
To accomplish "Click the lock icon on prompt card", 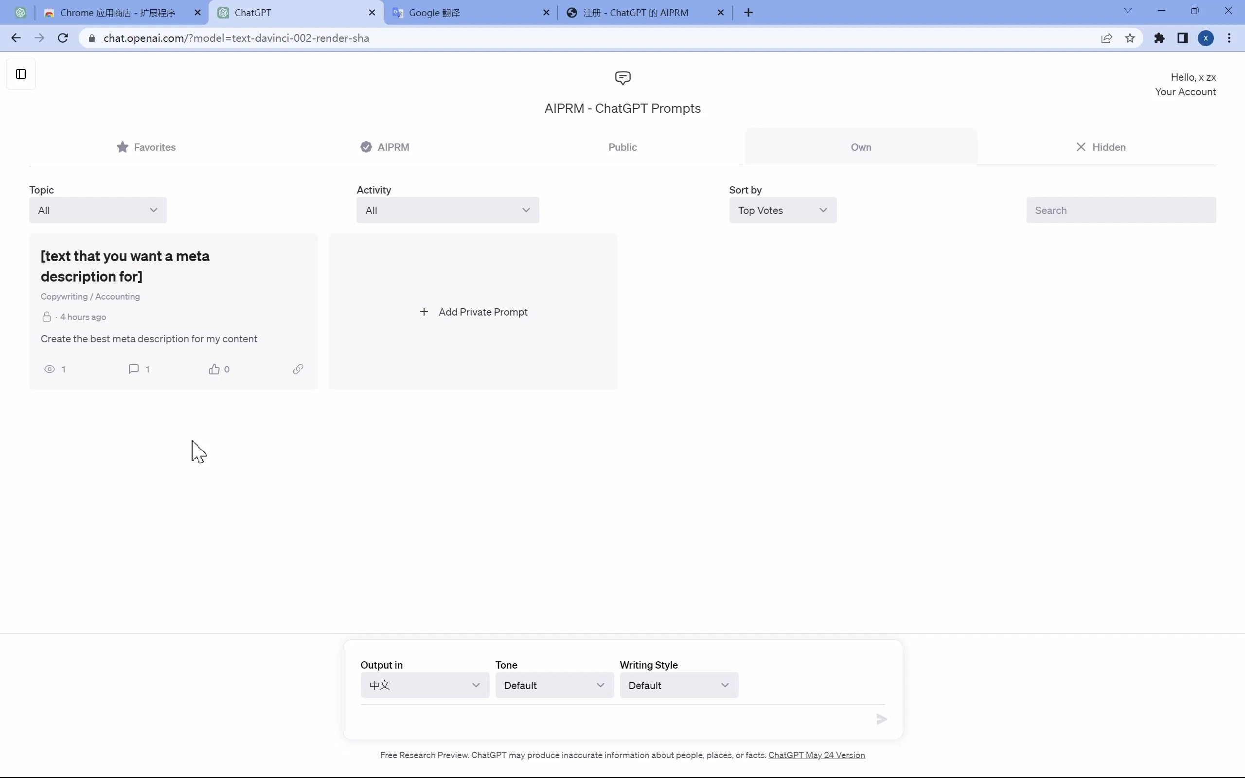I will 46,317.
